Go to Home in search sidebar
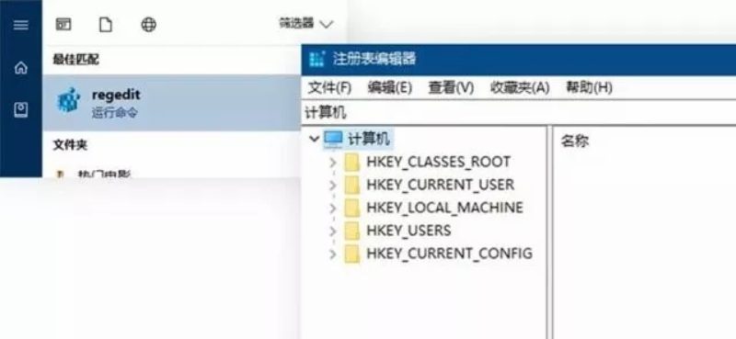The image size is (736, 339). tap(20, 68)
